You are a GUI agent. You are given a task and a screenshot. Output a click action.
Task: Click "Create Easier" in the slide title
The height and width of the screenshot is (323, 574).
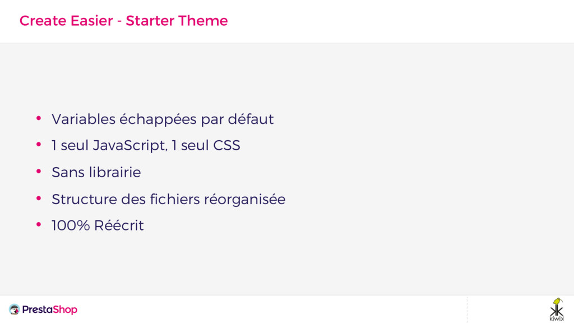point(66,21)
